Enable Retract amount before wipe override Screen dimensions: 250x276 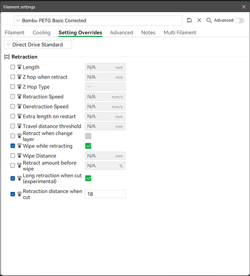(13, 165)
